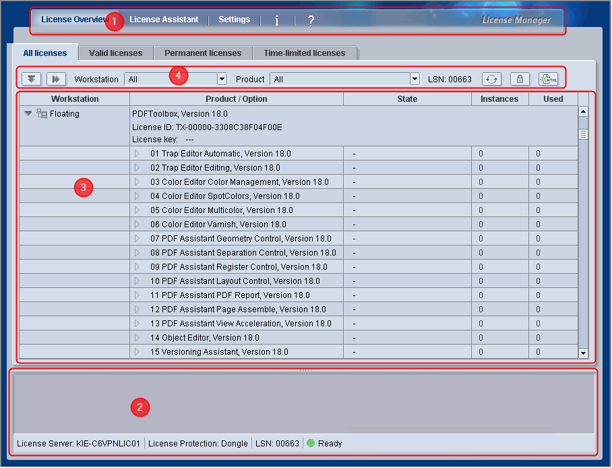Click the lock icon in toolbar
Viewport: 612px width, 468px height.
coord(520,79)
